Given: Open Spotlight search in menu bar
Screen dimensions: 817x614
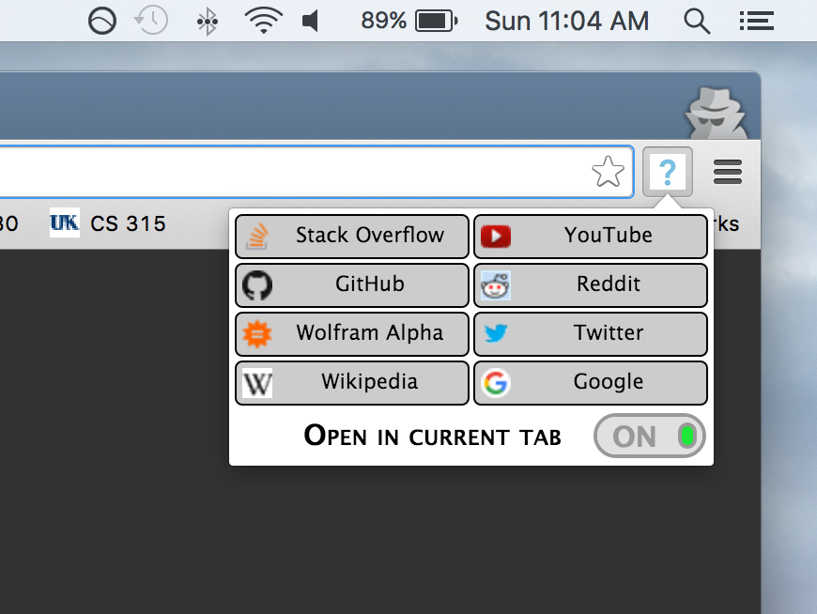Looking at the screenshot, I should pyautogui.click(x=697, y=22).
